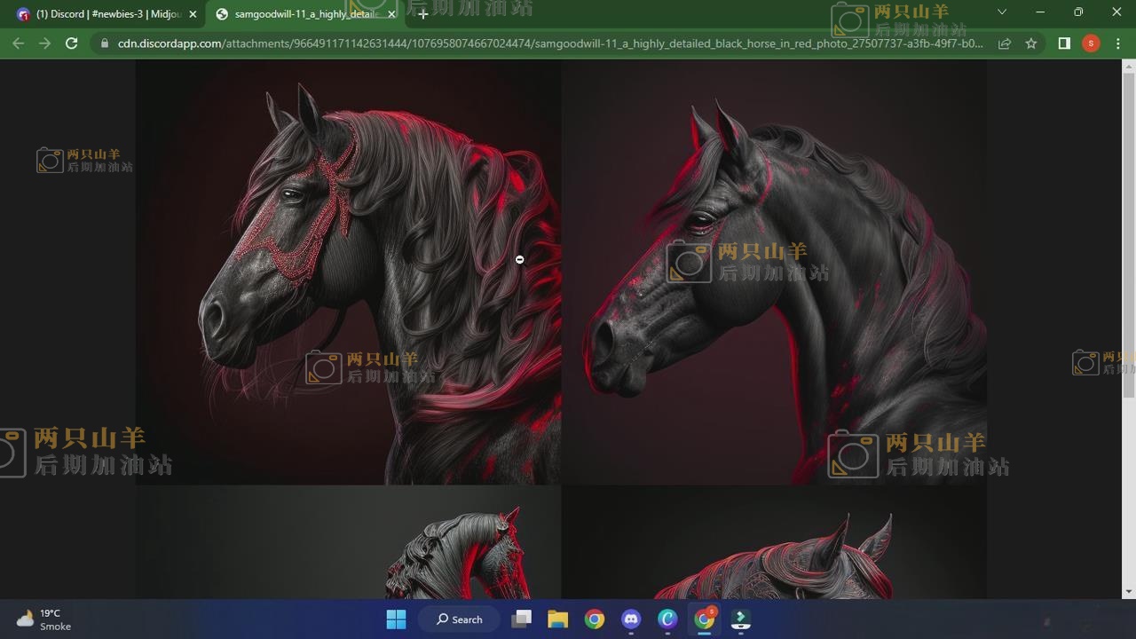1136x639 pixels.
Task: Expand the tab search chevron
Action: pos(1002,12)
